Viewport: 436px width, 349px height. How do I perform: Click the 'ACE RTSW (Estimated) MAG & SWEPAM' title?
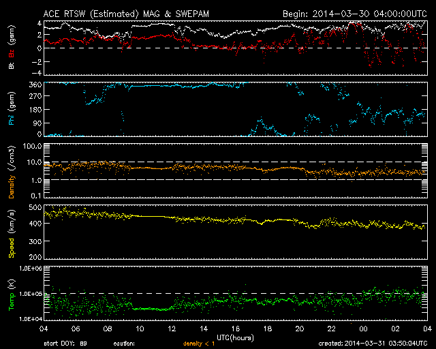pyautogui.click(x=126, y=14)
